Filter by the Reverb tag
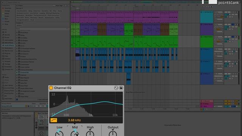The height and width of the screenshot is (136, 242). 41,18
